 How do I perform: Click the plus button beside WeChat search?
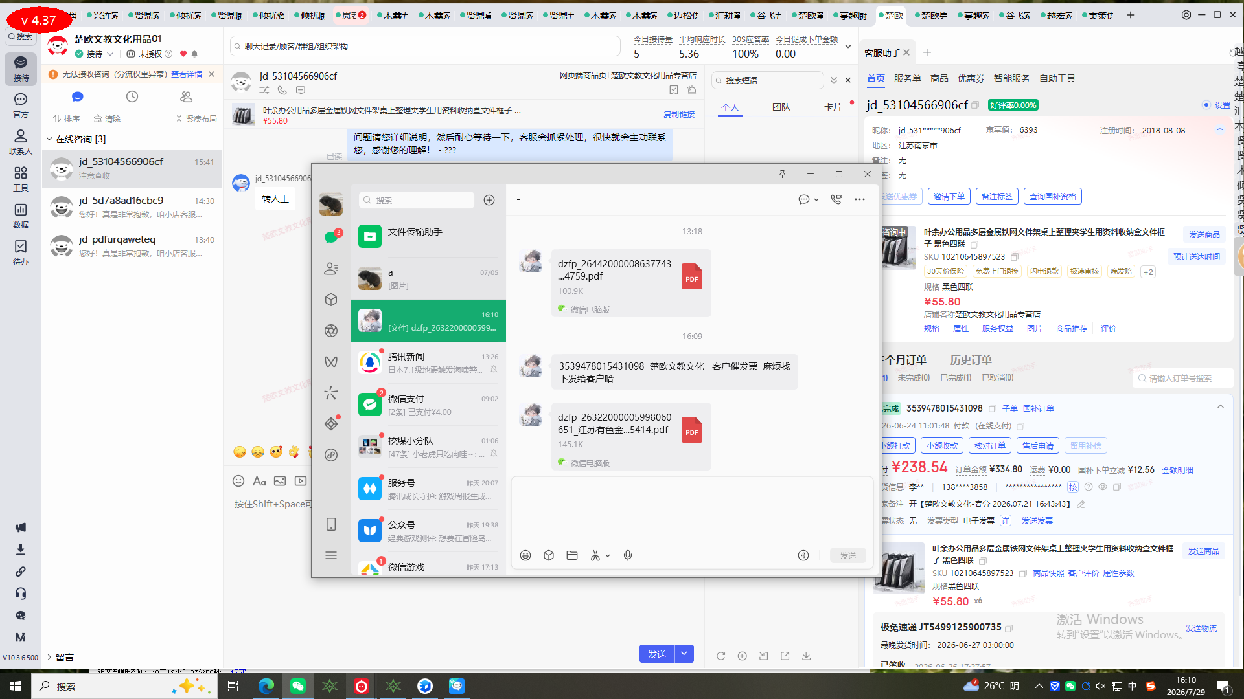(x=489, y=200)
